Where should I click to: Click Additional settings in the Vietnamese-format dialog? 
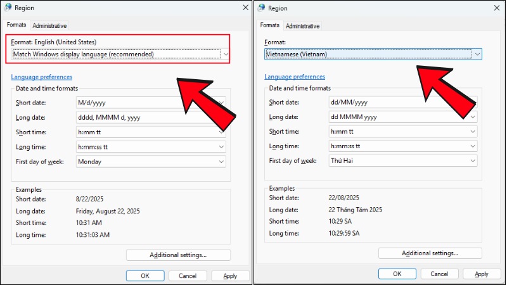(x=430, y=253)
